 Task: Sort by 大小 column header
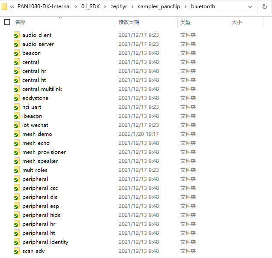tap(237, 22)
